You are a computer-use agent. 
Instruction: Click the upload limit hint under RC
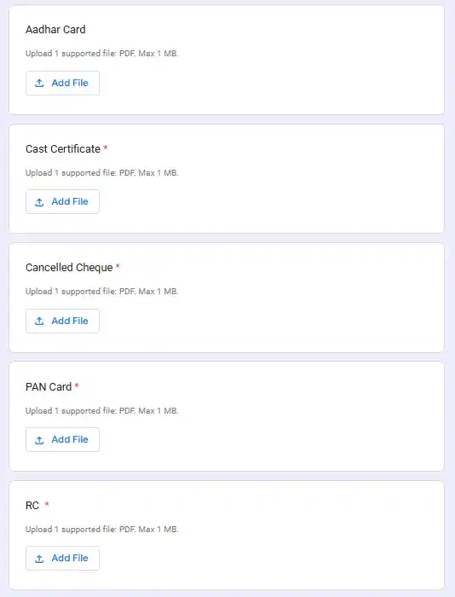coord(102,530)
